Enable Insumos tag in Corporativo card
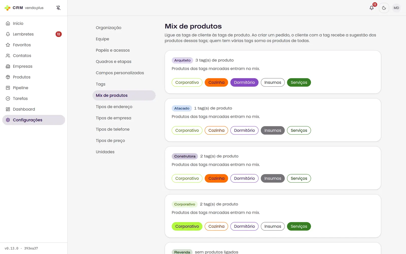406x254 pixels. (273, 227)
